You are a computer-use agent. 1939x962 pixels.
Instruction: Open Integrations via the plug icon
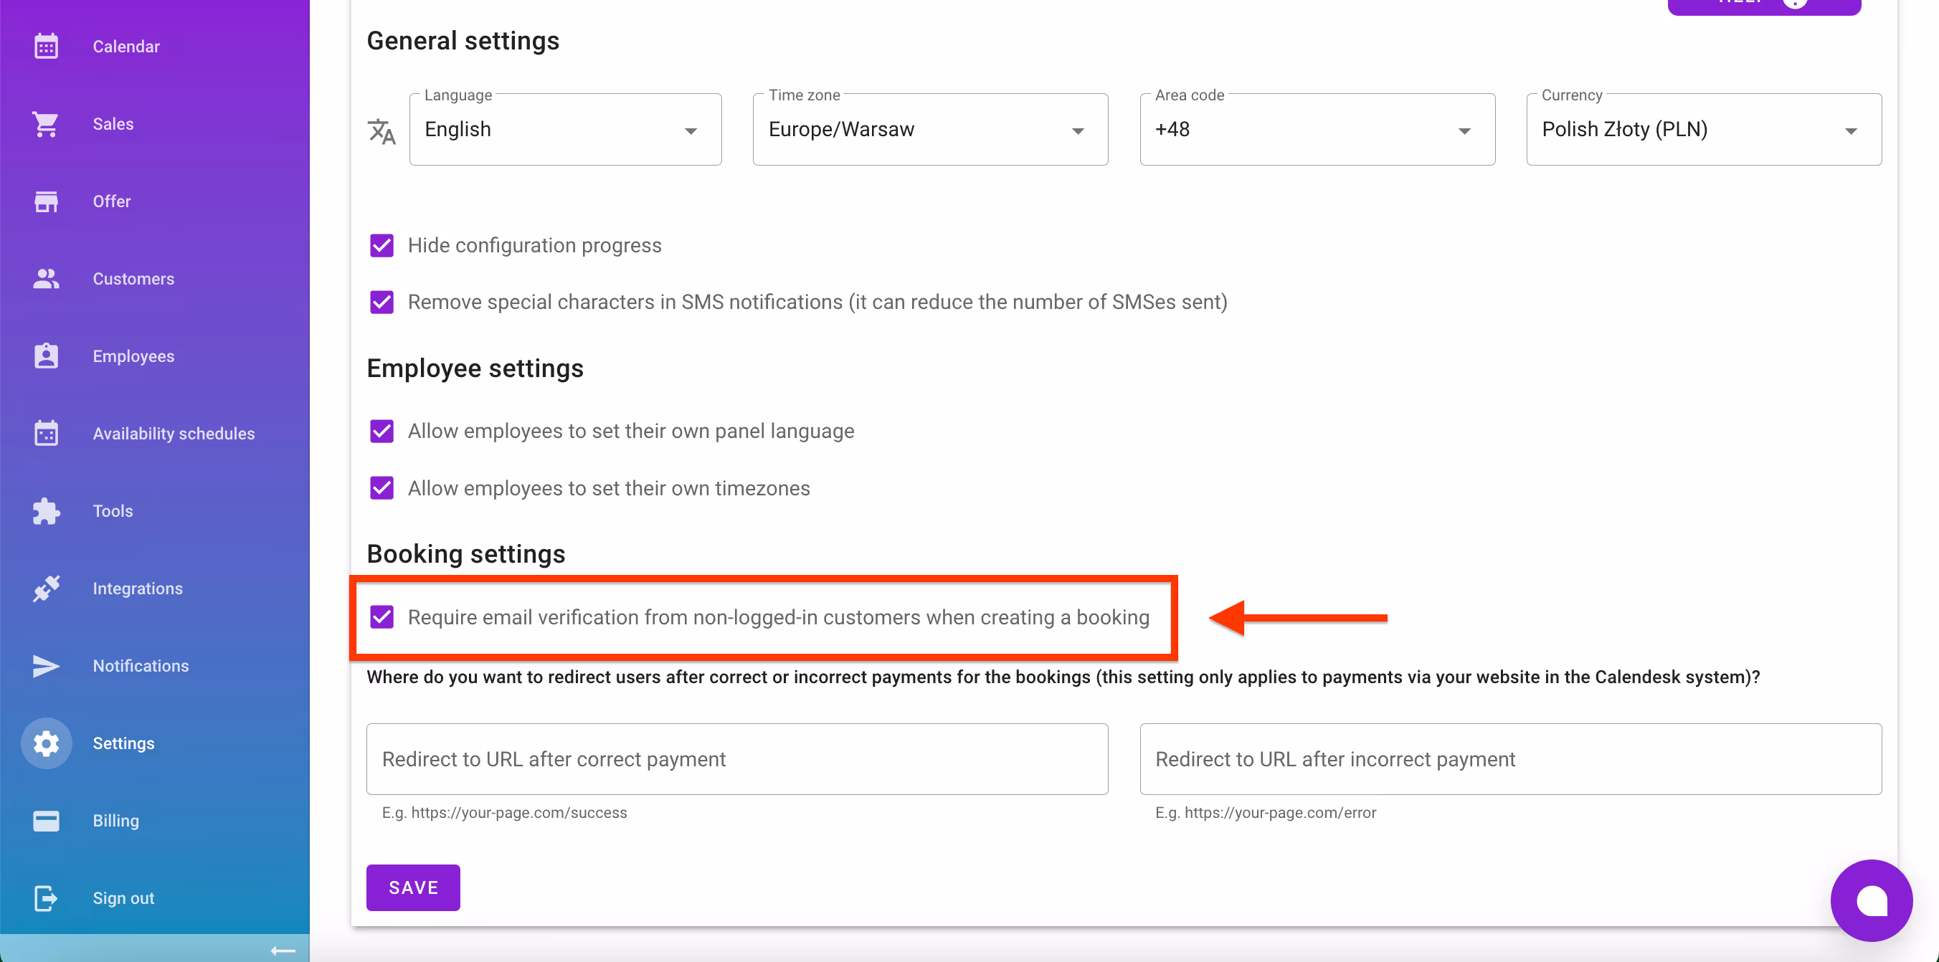pos(45,588)
